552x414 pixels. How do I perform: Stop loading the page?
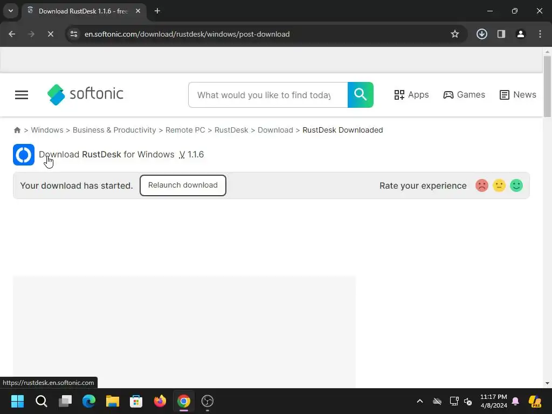tap(50, 34)
